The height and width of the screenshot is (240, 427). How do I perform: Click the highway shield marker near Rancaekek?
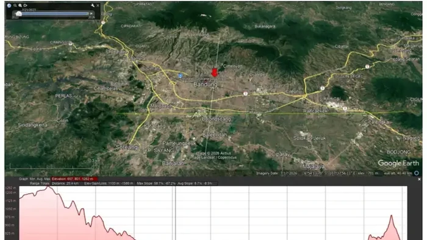tap(345, 108)
